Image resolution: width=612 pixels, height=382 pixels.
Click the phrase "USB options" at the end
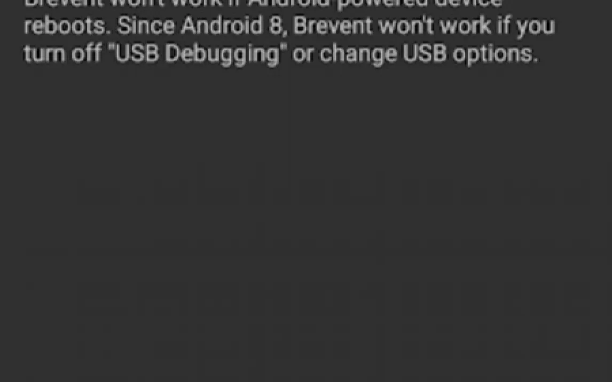(470, 54)
